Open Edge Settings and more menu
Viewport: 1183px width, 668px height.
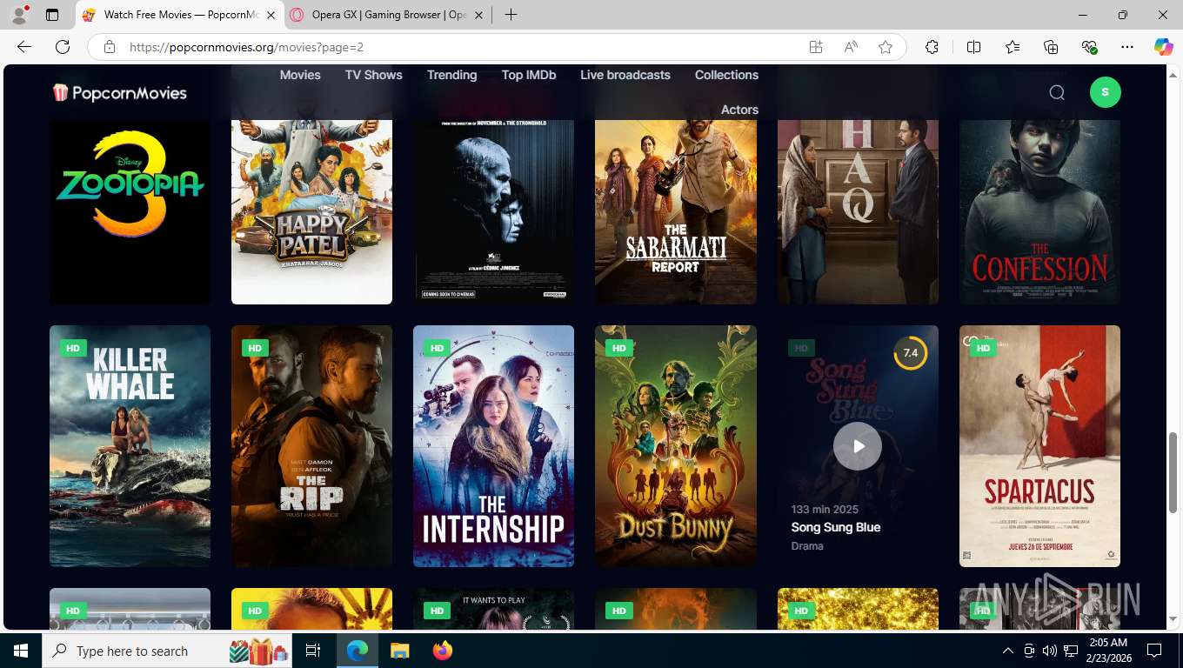coord(1127,47)
